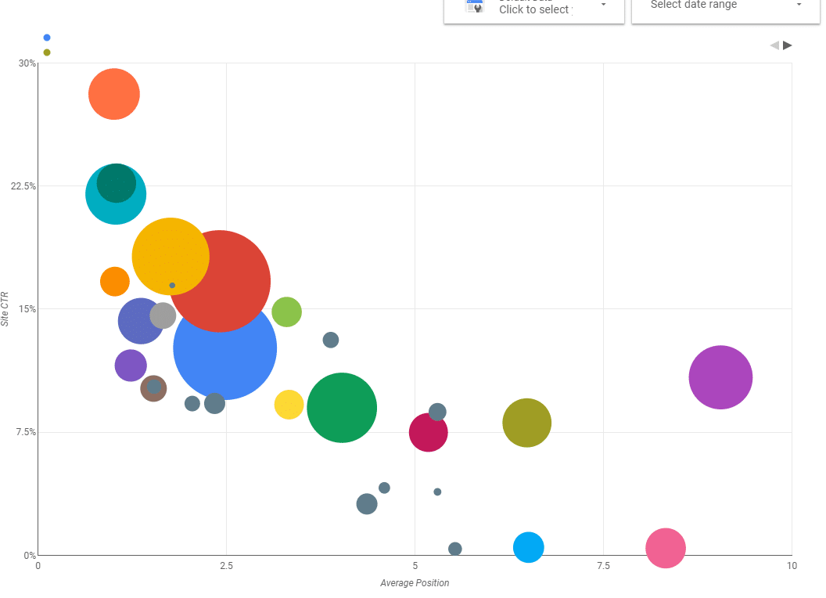Click the blue legend marker above the chart
The image size is (826, 598).
pyautogui.click(x=46, y=37)
